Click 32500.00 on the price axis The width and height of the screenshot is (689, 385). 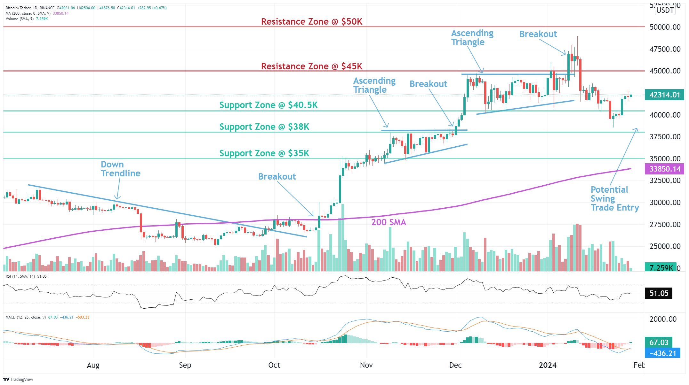[665, 181]
